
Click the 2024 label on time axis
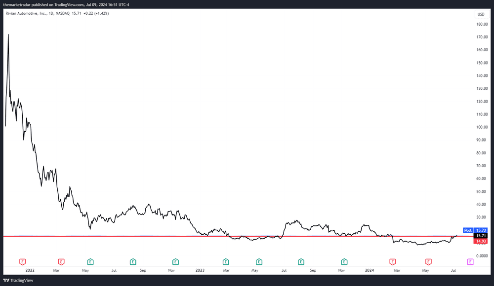pos(370,270)
